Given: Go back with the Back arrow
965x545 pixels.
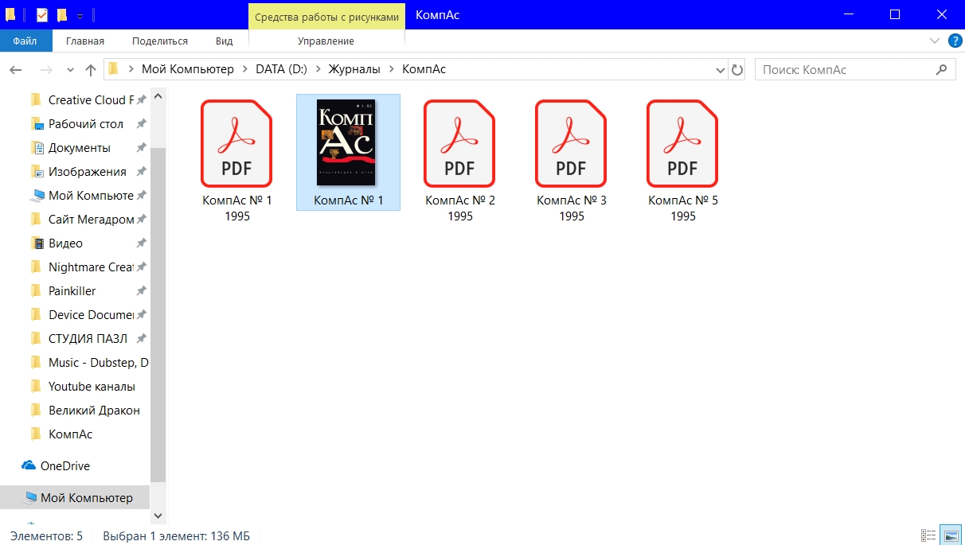Looking at the screenshot, I should [16, 70].
